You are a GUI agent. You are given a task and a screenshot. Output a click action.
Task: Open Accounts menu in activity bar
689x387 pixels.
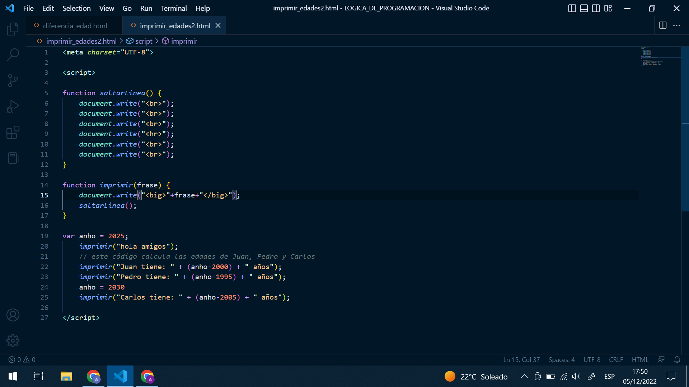pyautogui.click(x=13, y=315)
